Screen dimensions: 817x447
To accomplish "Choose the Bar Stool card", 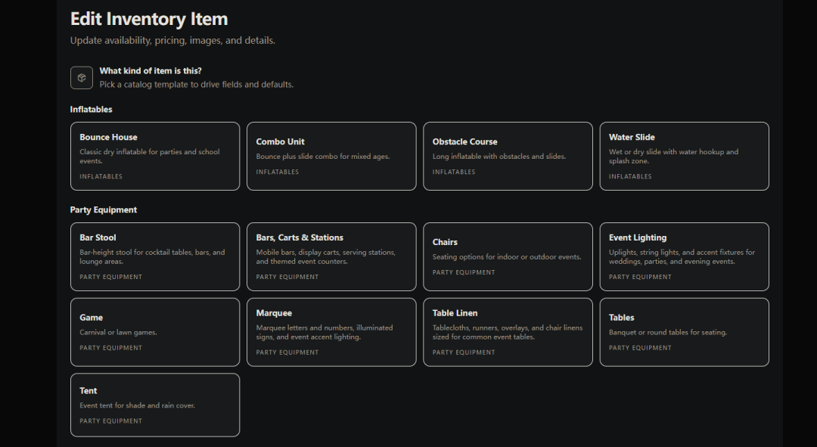I will [x=155, y=257].
